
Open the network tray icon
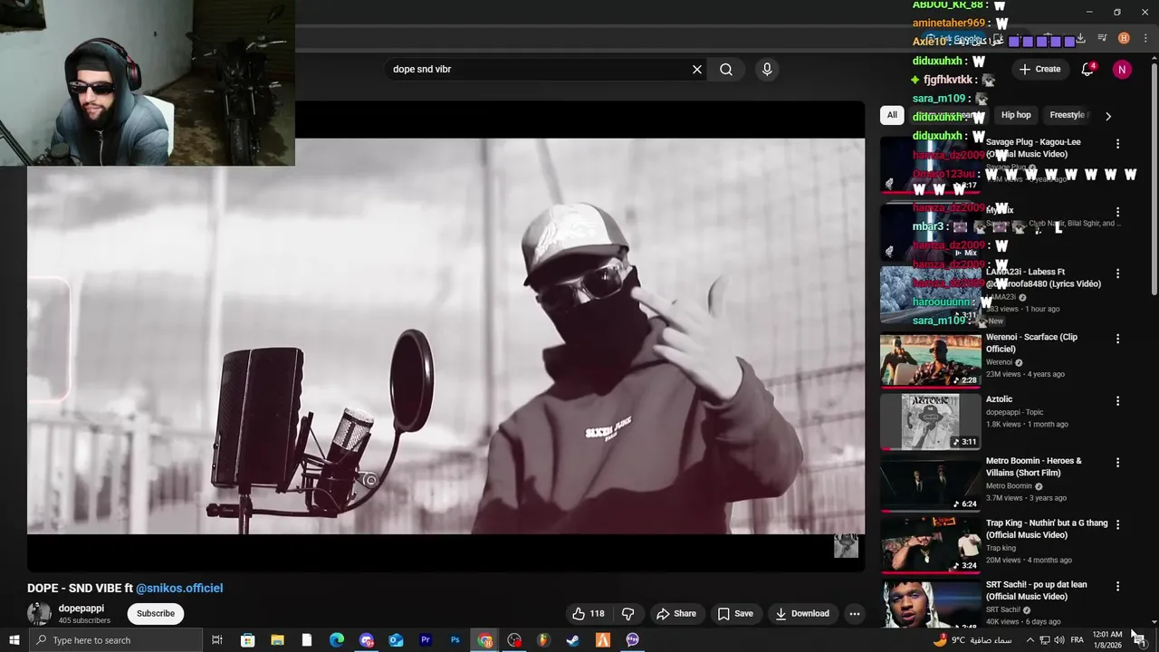pos(1045,640)
